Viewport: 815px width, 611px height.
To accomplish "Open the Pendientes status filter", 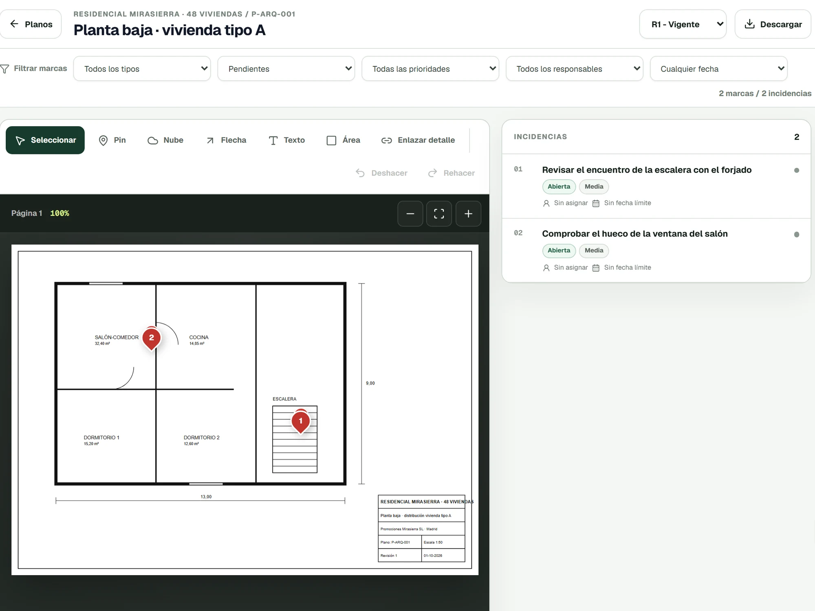I will pos(286,69).
